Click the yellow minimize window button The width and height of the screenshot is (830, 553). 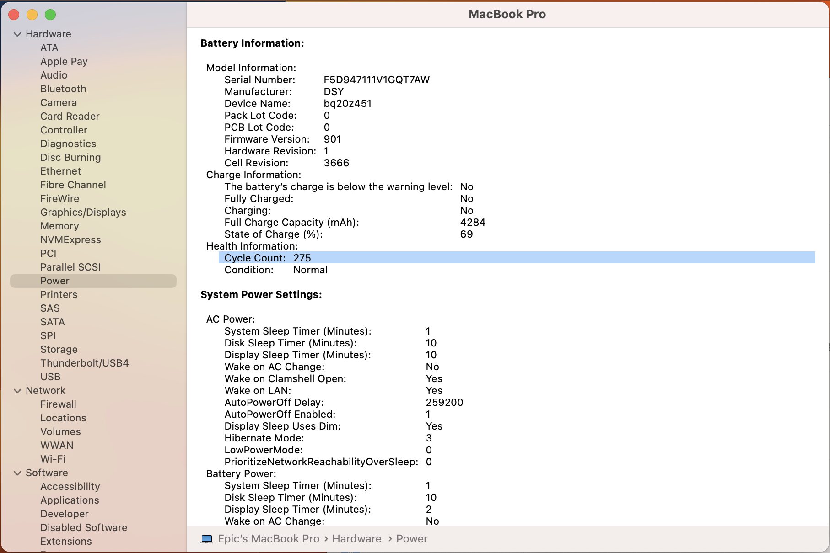(32, 15)
